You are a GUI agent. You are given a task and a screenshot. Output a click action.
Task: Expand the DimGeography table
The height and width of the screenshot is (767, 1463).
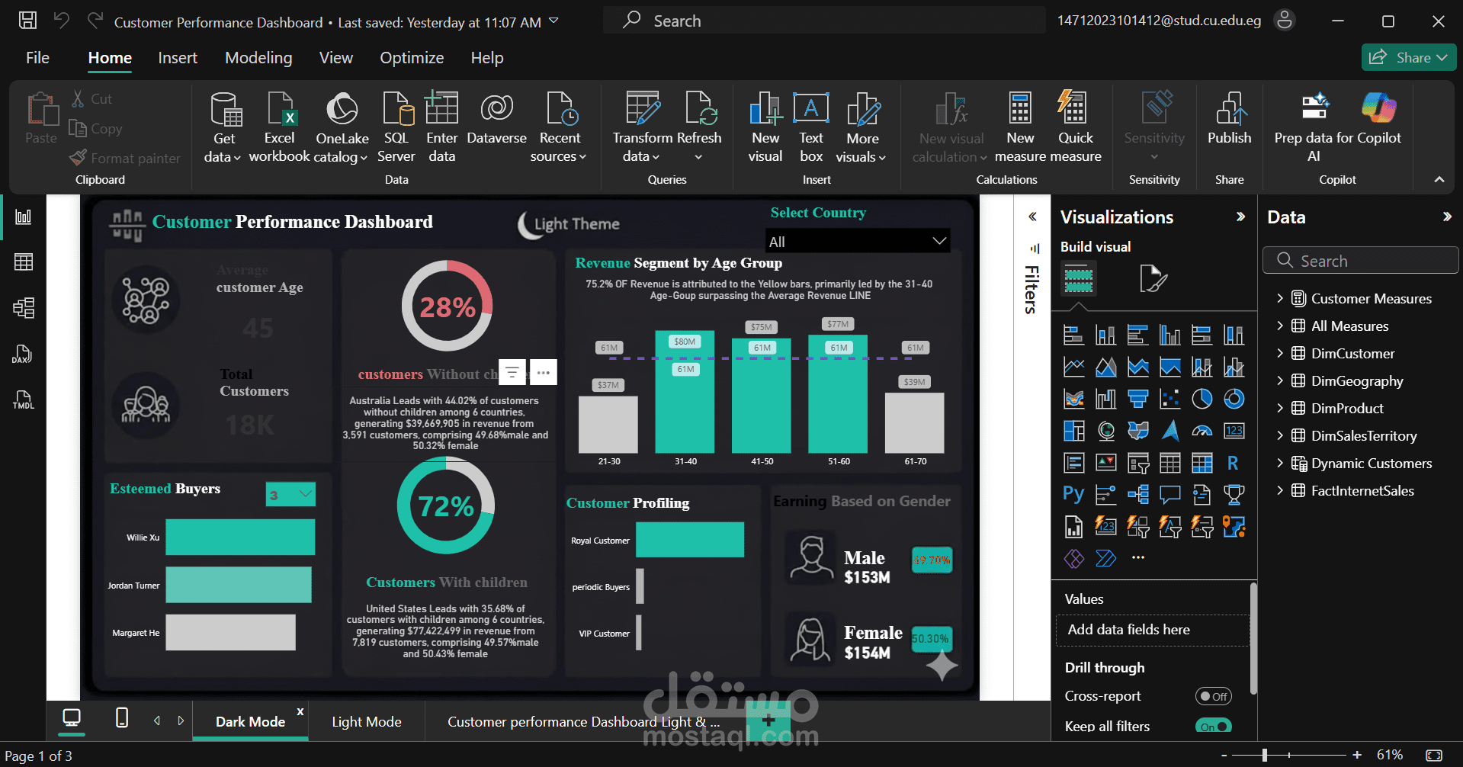click(1280, 380)
